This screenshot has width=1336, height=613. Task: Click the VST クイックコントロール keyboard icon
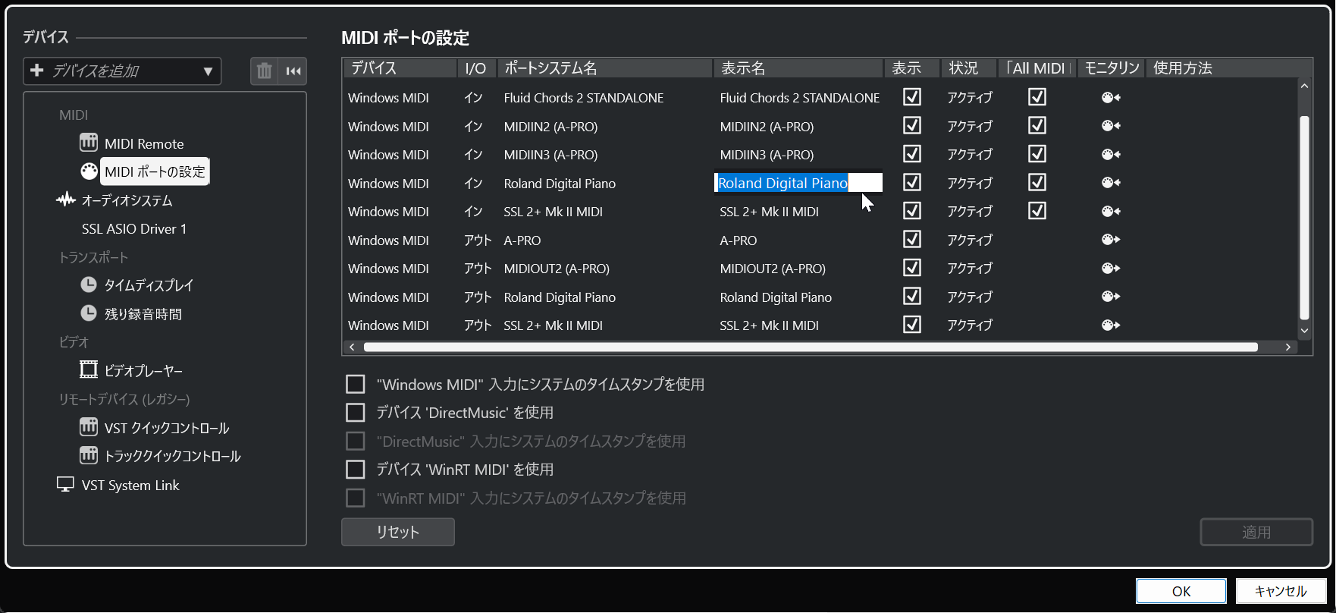(x=89, y=427)
